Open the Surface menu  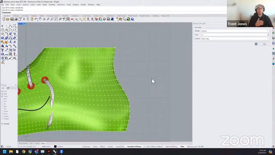tap(26, 5)
